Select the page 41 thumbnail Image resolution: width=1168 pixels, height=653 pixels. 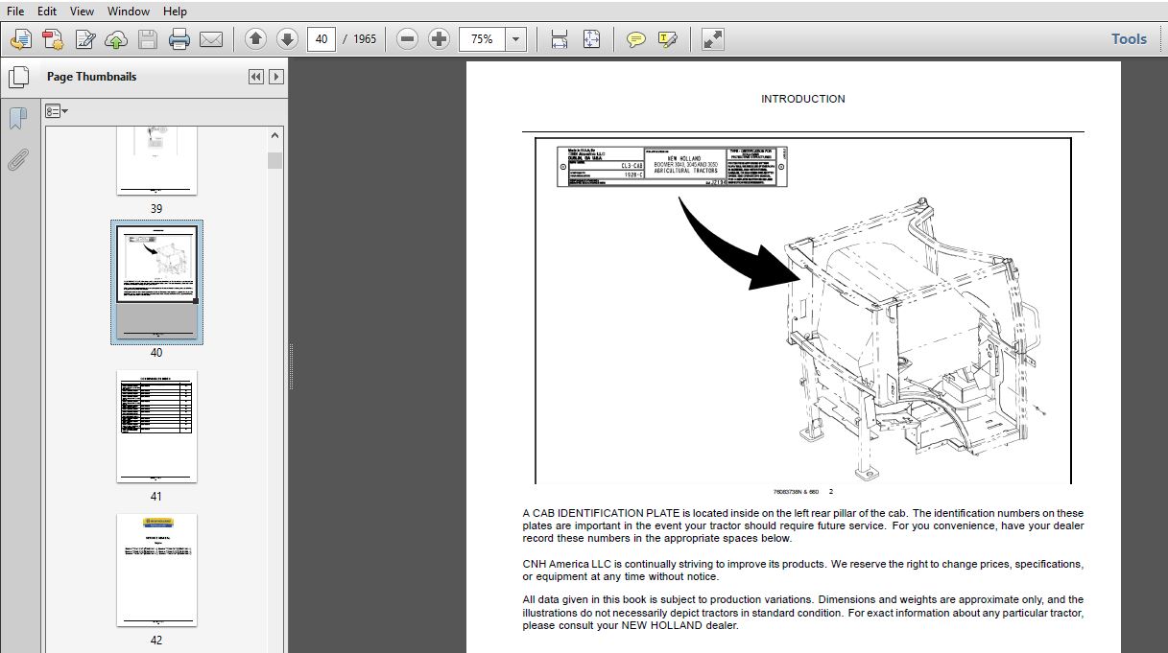pyautogui.click(x=156, y=427)
